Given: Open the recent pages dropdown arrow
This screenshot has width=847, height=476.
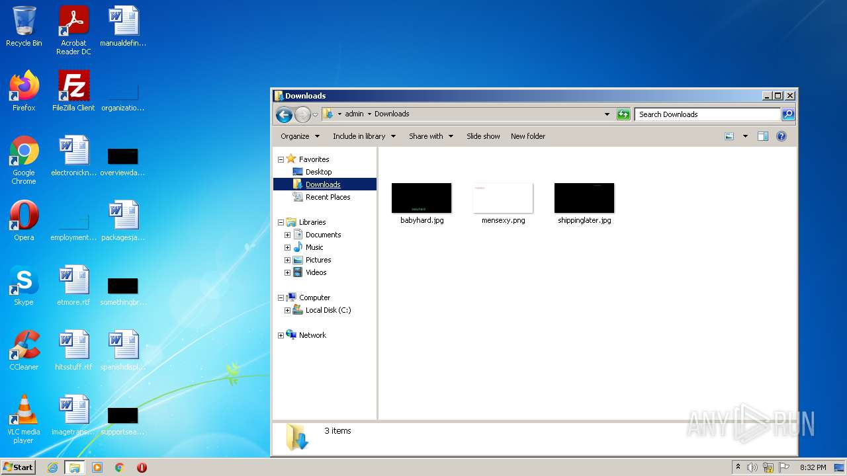Looking at the screenshot, I should point(316,114).
